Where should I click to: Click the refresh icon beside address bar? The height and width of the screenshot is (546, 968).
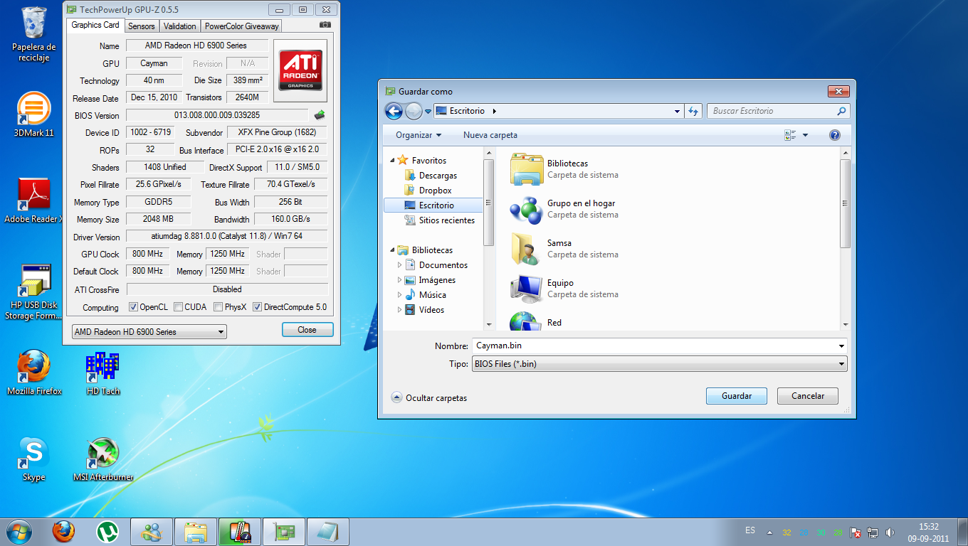click(694, 111)
